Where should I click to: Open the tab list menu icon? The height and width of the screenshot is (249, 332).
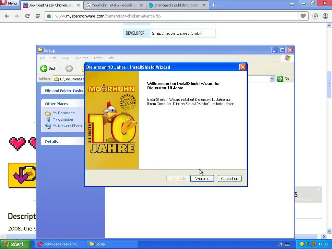[x=292, y=5]
